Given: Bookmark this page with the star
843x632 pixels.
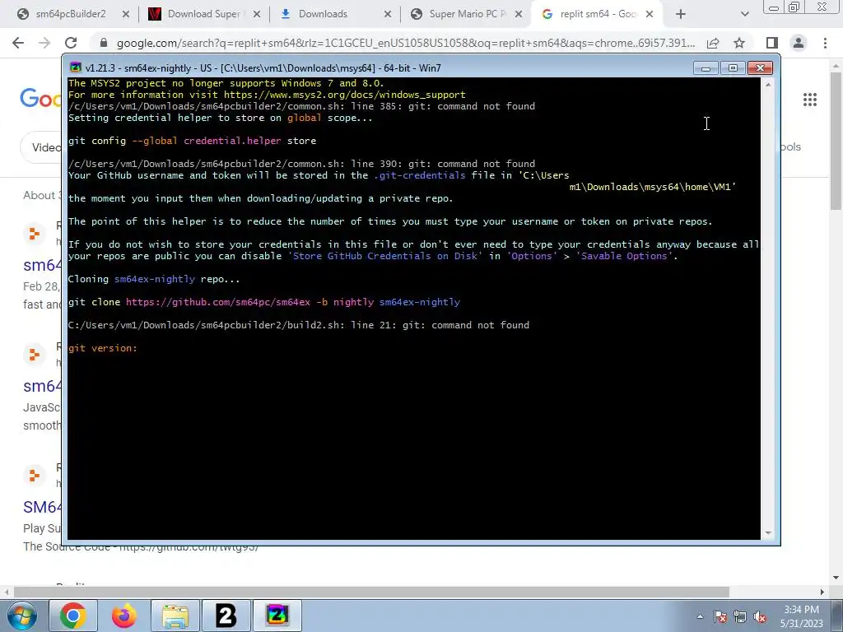Looking at the screenshot, I should pyautogui.click(x=739, y=43).
